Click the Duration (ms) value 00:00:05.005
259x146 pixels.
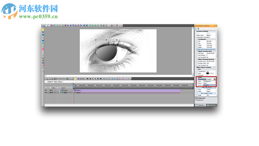tap(211, 61)
